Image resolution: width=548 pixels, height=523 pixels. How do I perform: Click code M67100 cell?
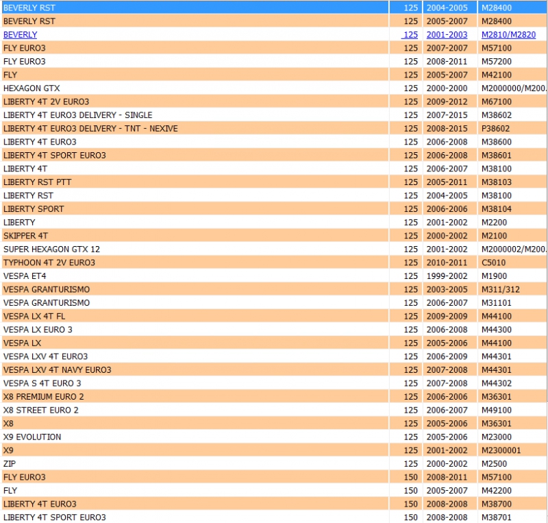click(512, 101)
